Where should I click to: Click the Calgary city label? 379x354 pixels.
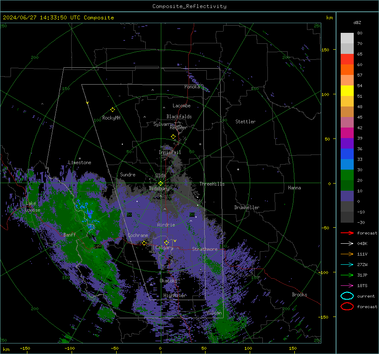coord(164,248)
